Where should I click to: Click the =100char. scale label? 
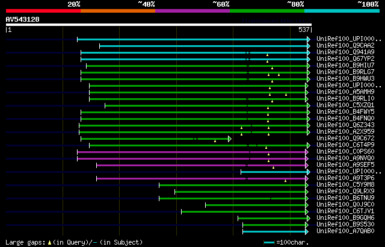point(292,243)
